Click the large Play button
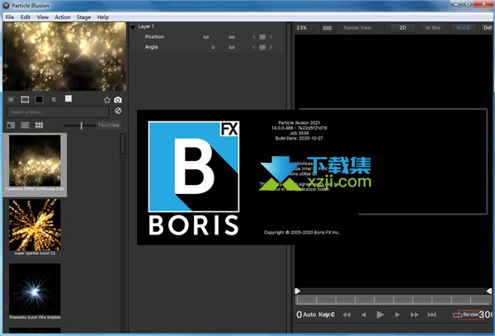 pos(380,315)
